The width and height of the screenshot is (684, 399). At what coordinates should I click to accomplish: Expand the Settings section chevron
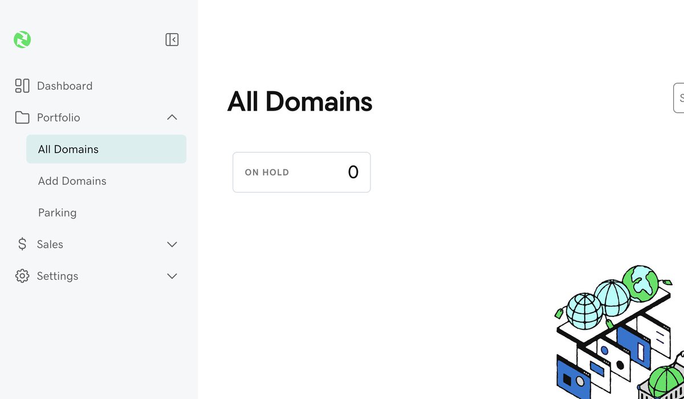point(172,276)
